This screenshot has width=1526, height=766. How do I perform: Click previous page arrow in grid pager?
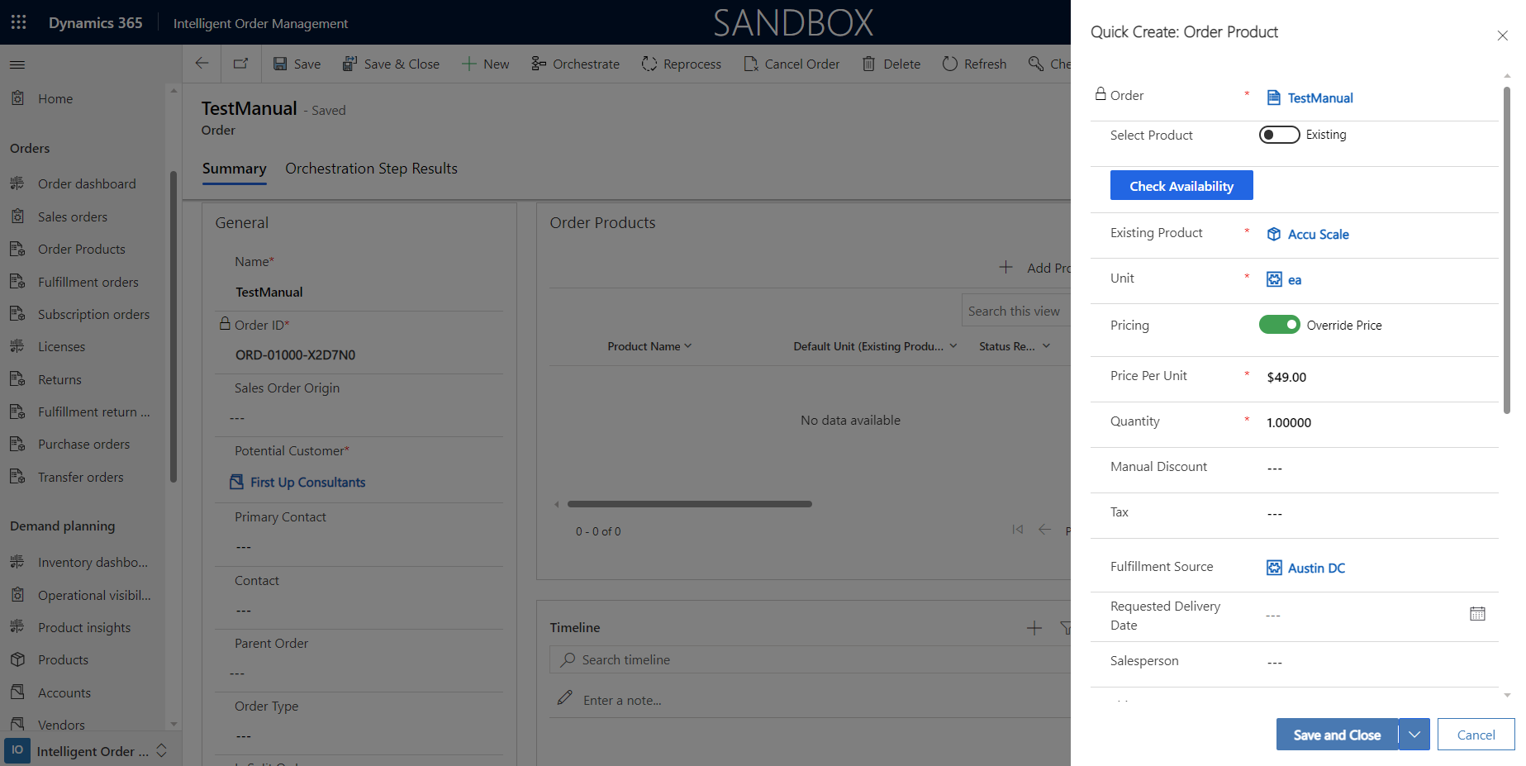(1044, 529)
